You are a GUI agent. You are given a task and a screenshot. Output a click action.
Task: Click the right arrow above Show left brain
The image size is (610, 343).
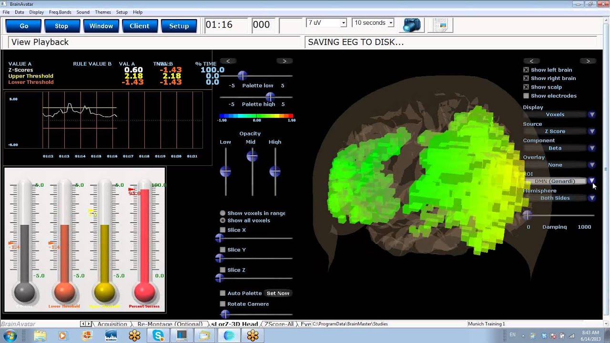tap(588, 61)
